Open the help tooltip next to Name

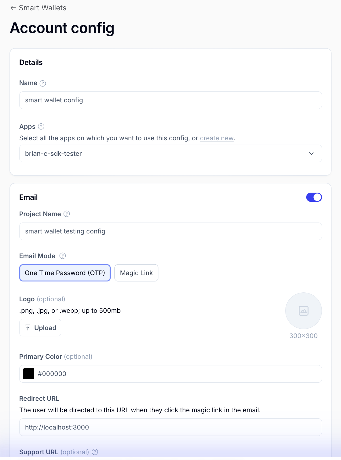click(43, 83)
